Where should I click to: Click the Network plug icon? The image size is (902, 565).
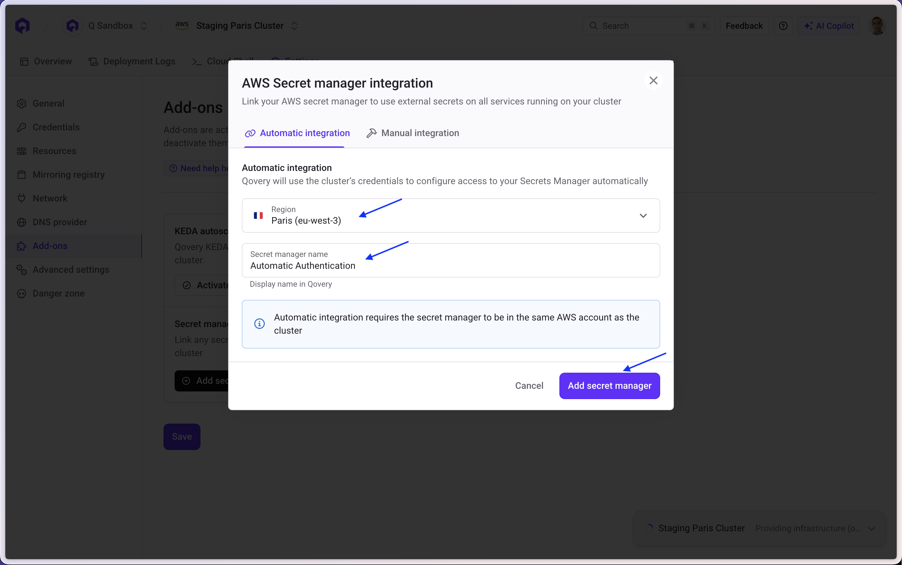click(x=22, y=198)
